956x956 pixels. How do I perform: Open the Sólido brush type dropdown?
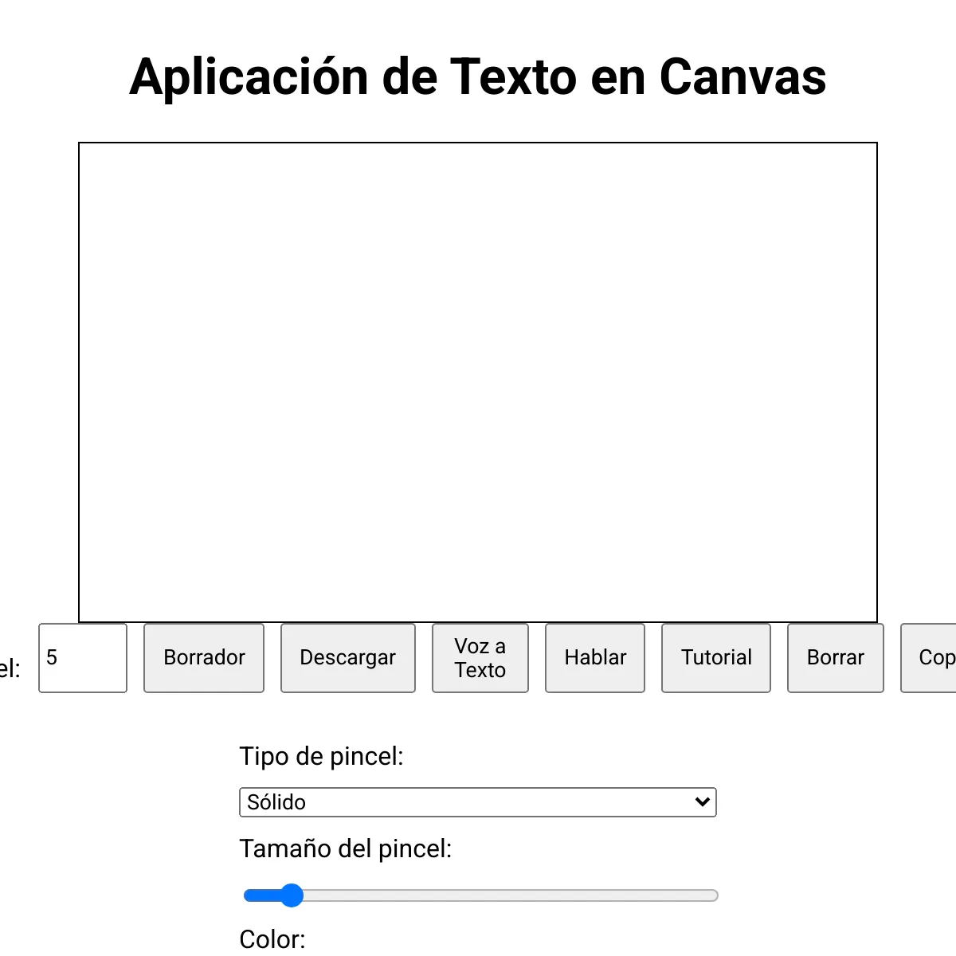click(478, 802)
